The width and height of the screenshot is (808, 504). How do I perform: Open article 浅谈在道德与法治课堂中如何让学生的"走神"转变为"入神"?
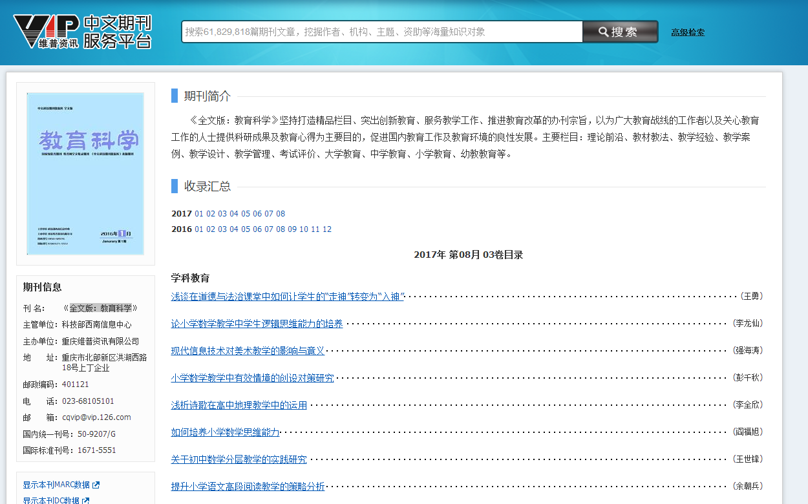[x=288, y=297]
